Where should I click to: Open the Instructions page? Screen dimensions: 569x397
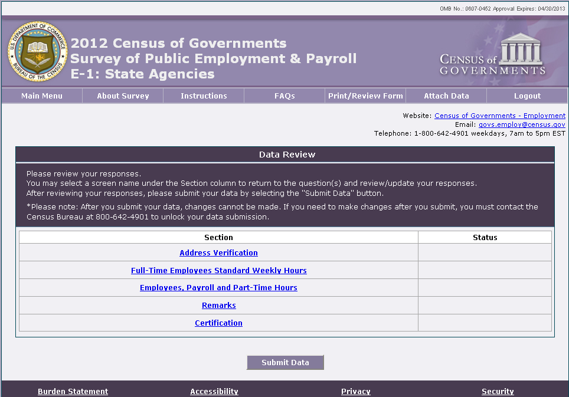point(204,96)
